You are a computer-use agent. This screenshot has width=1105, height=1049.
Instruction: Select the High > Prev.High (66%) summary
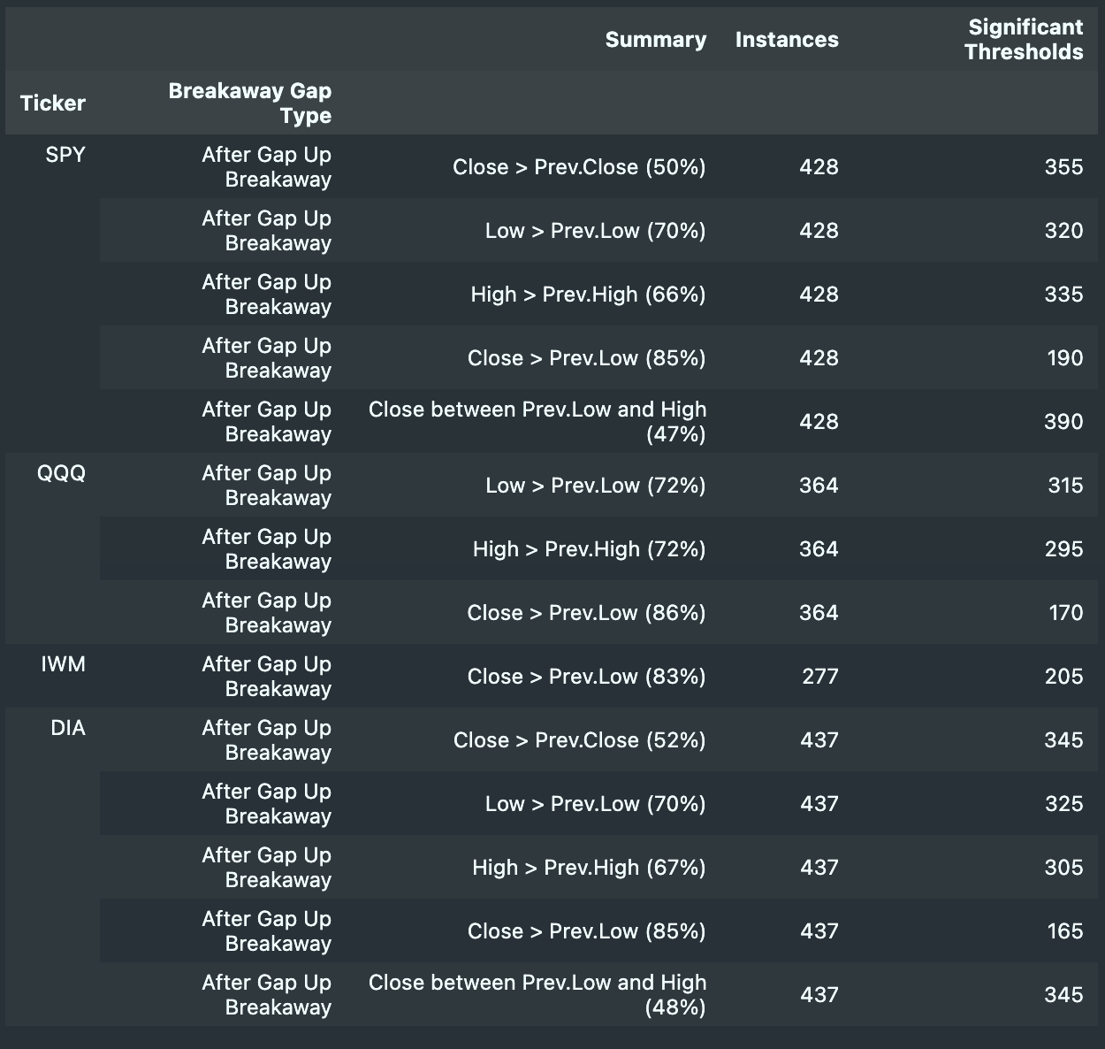tap(588, 295)
